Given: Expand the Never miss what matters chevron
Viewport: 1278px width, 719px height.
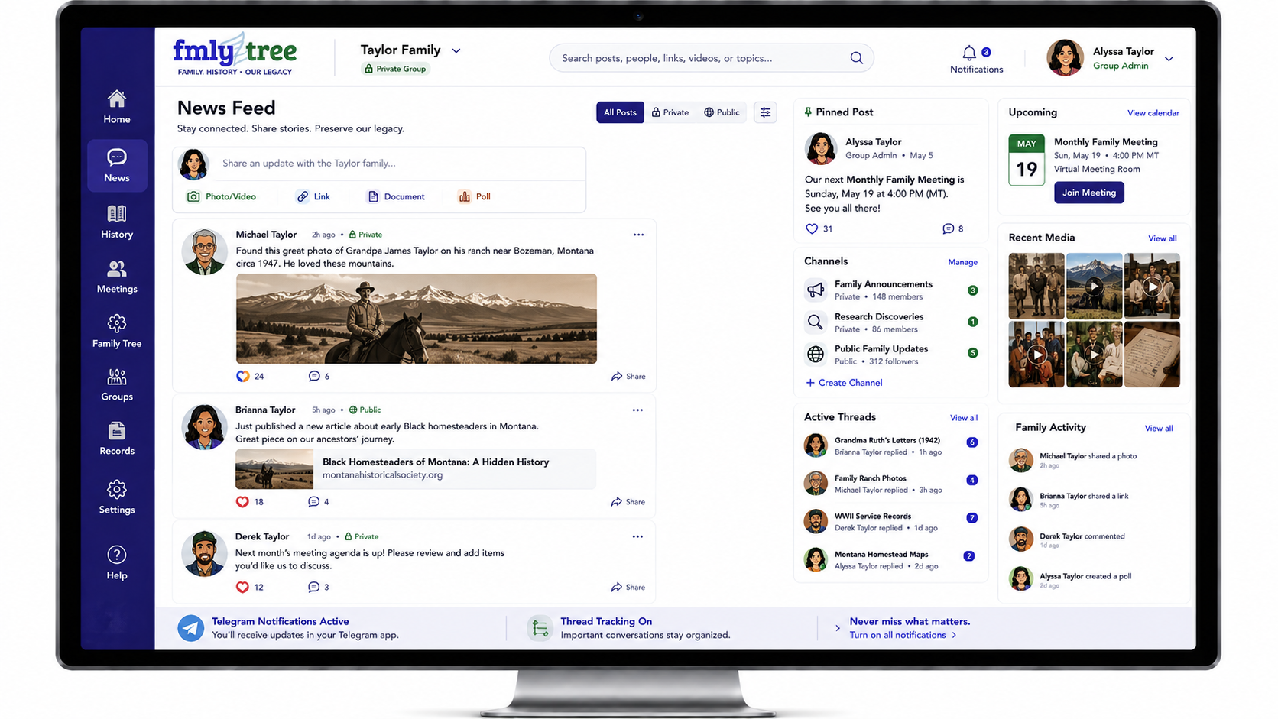Looking at the screenshot, I should 838,628.
